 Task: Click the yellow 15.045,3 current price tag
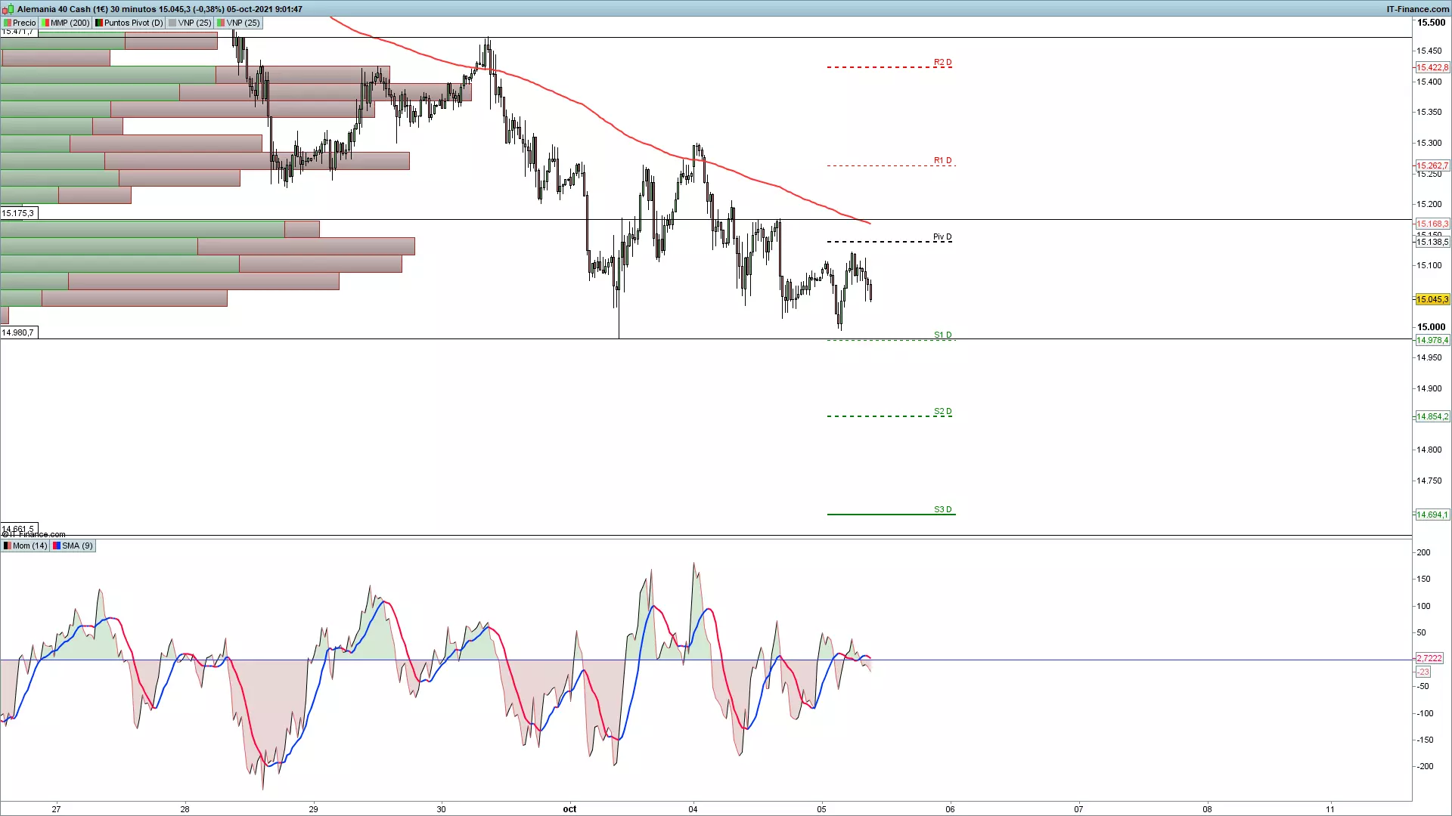coord(1432,299)
